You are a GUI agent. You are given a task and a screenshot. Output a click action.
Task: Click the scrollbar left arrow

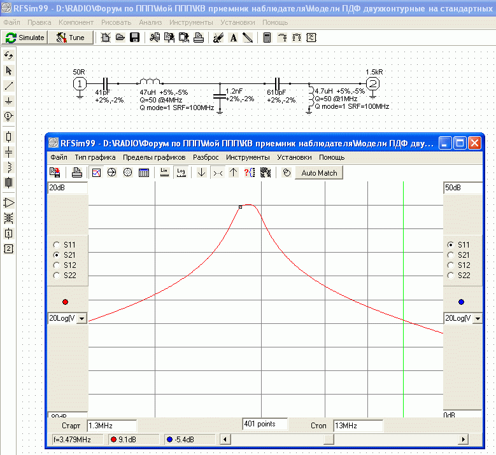coord(225,440)
